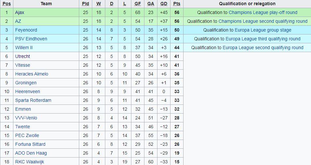Click the GD column header abbreviation

coord(164,4)
